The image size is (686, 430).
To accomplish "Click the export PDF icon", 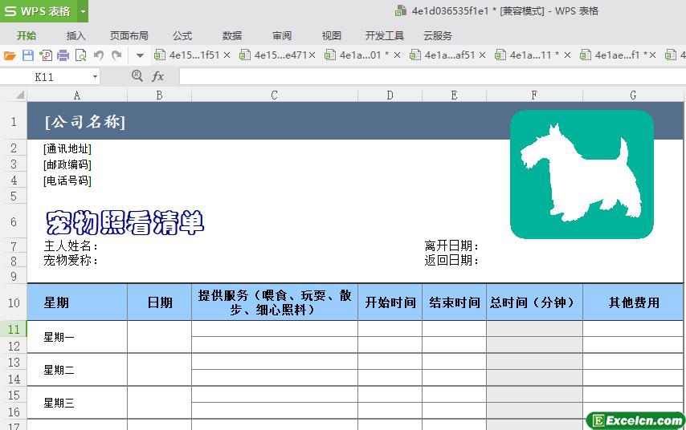I will coord(46,55).
